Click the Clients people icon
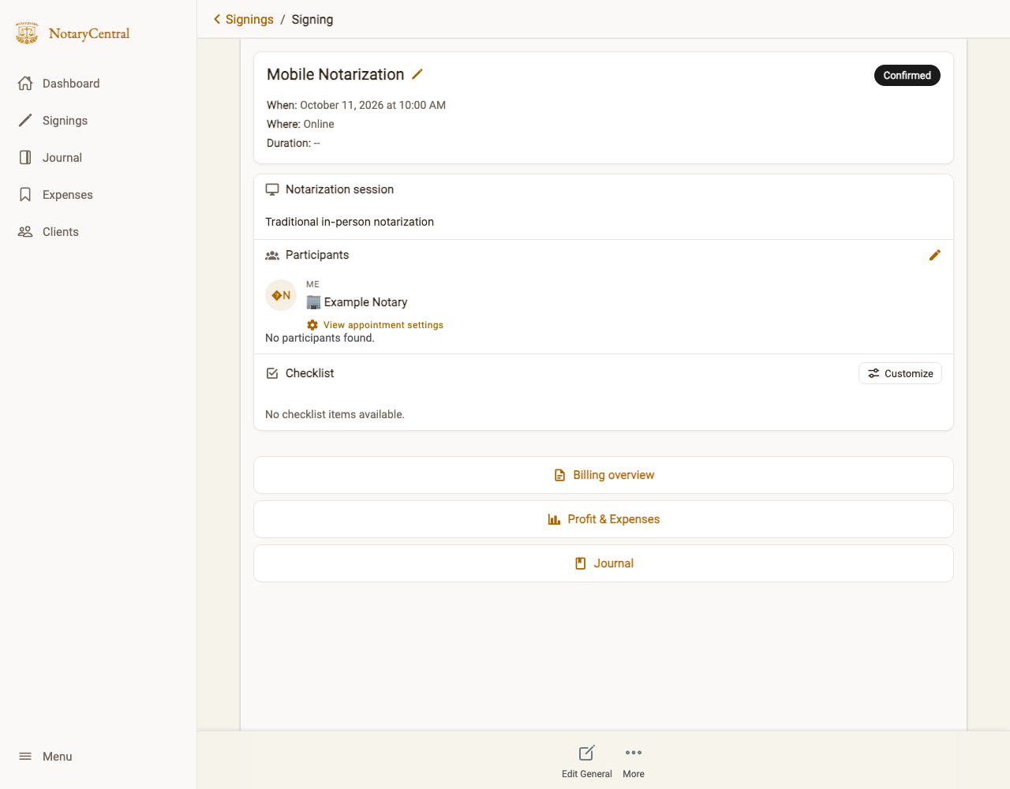 [25, 232]
